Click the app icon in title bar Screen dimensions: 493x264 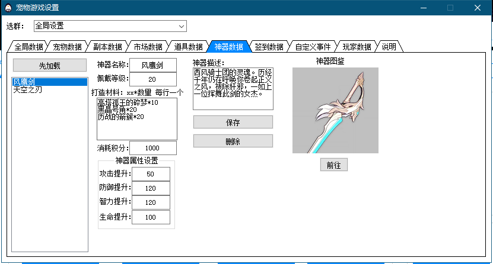(8, 8)
